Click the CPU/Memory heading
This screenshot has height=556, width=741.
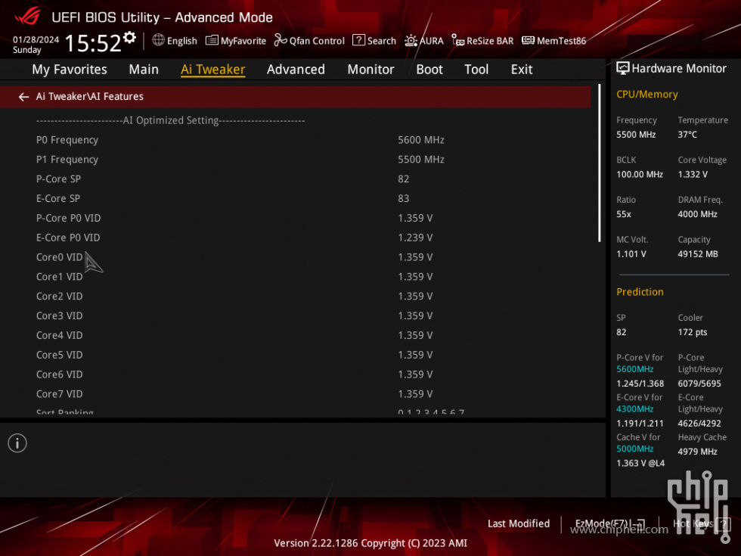(x=647, y=95)
